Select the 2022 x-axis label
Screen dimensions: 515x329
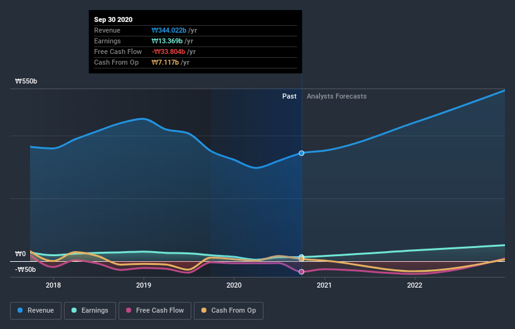point(415,285)
